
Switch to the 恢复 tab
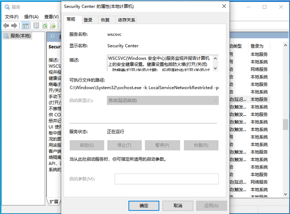(x=105, y=20)
